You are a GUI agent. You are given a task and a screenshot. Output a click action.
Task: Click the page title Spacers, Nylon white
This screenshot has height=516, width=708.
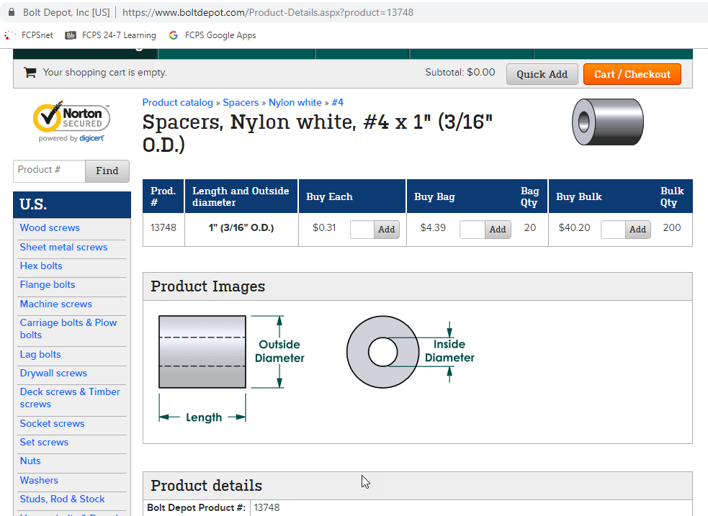click(x=317, y=133)
